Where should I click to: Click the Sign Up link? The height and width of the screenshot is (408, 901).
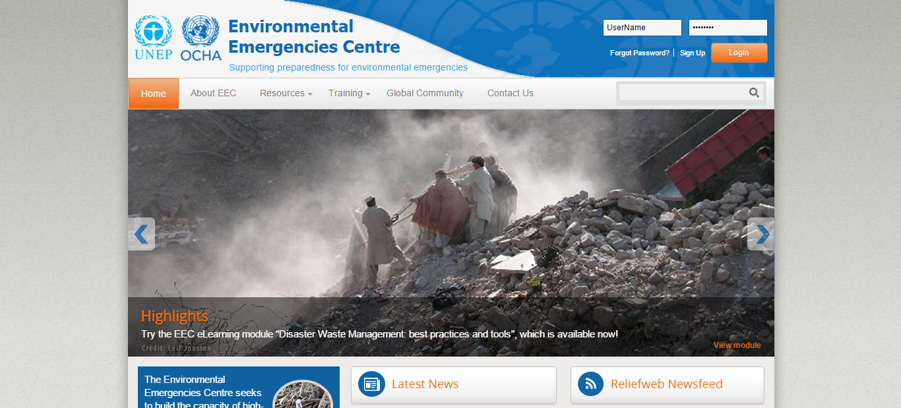pos(692,53)
